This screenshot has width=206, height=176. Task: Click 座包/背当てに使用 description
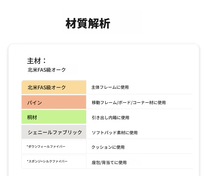[x=109, y=163]
